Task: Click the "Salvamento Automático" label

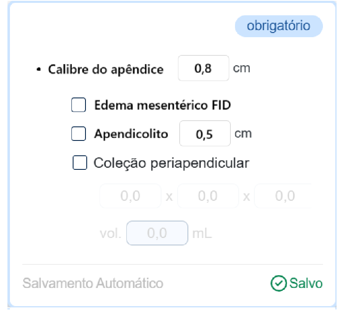Action: (x=93, y=283)
